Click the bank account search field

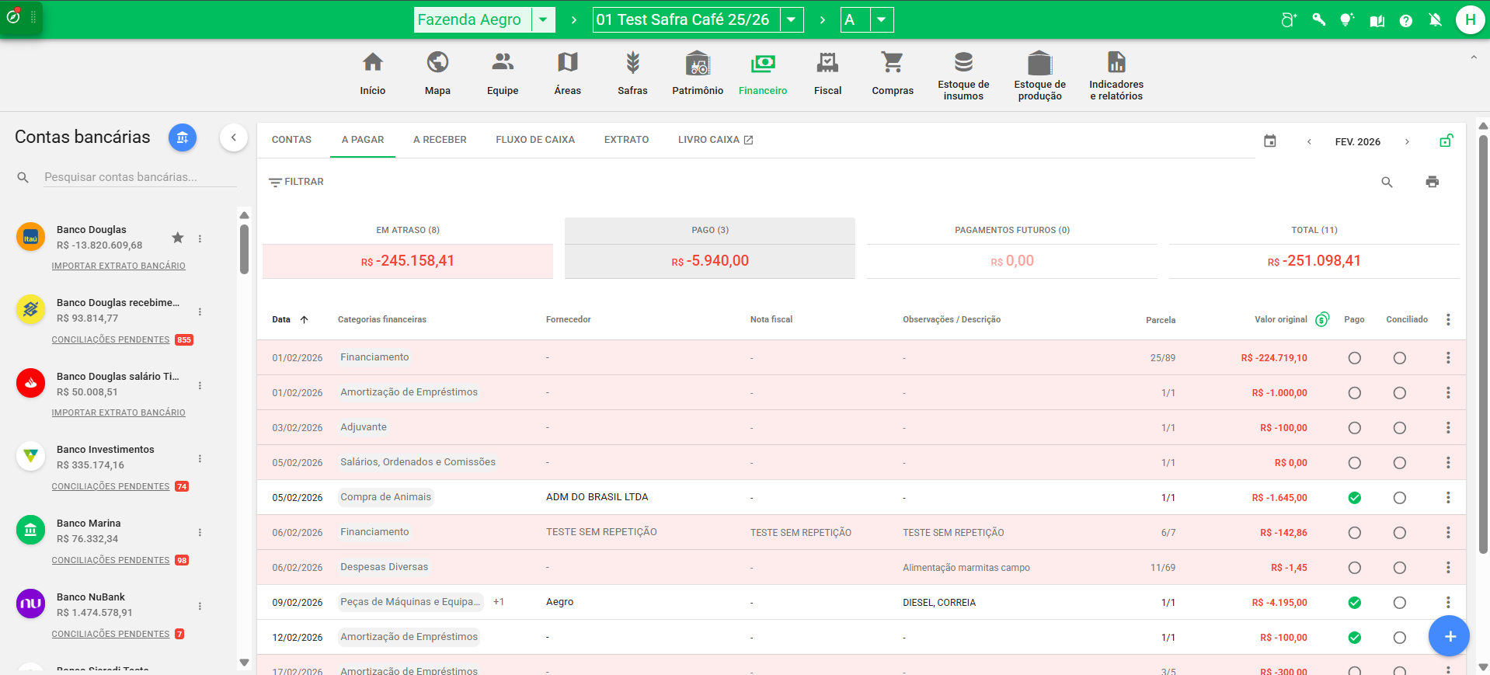click(x=138, y=177)
